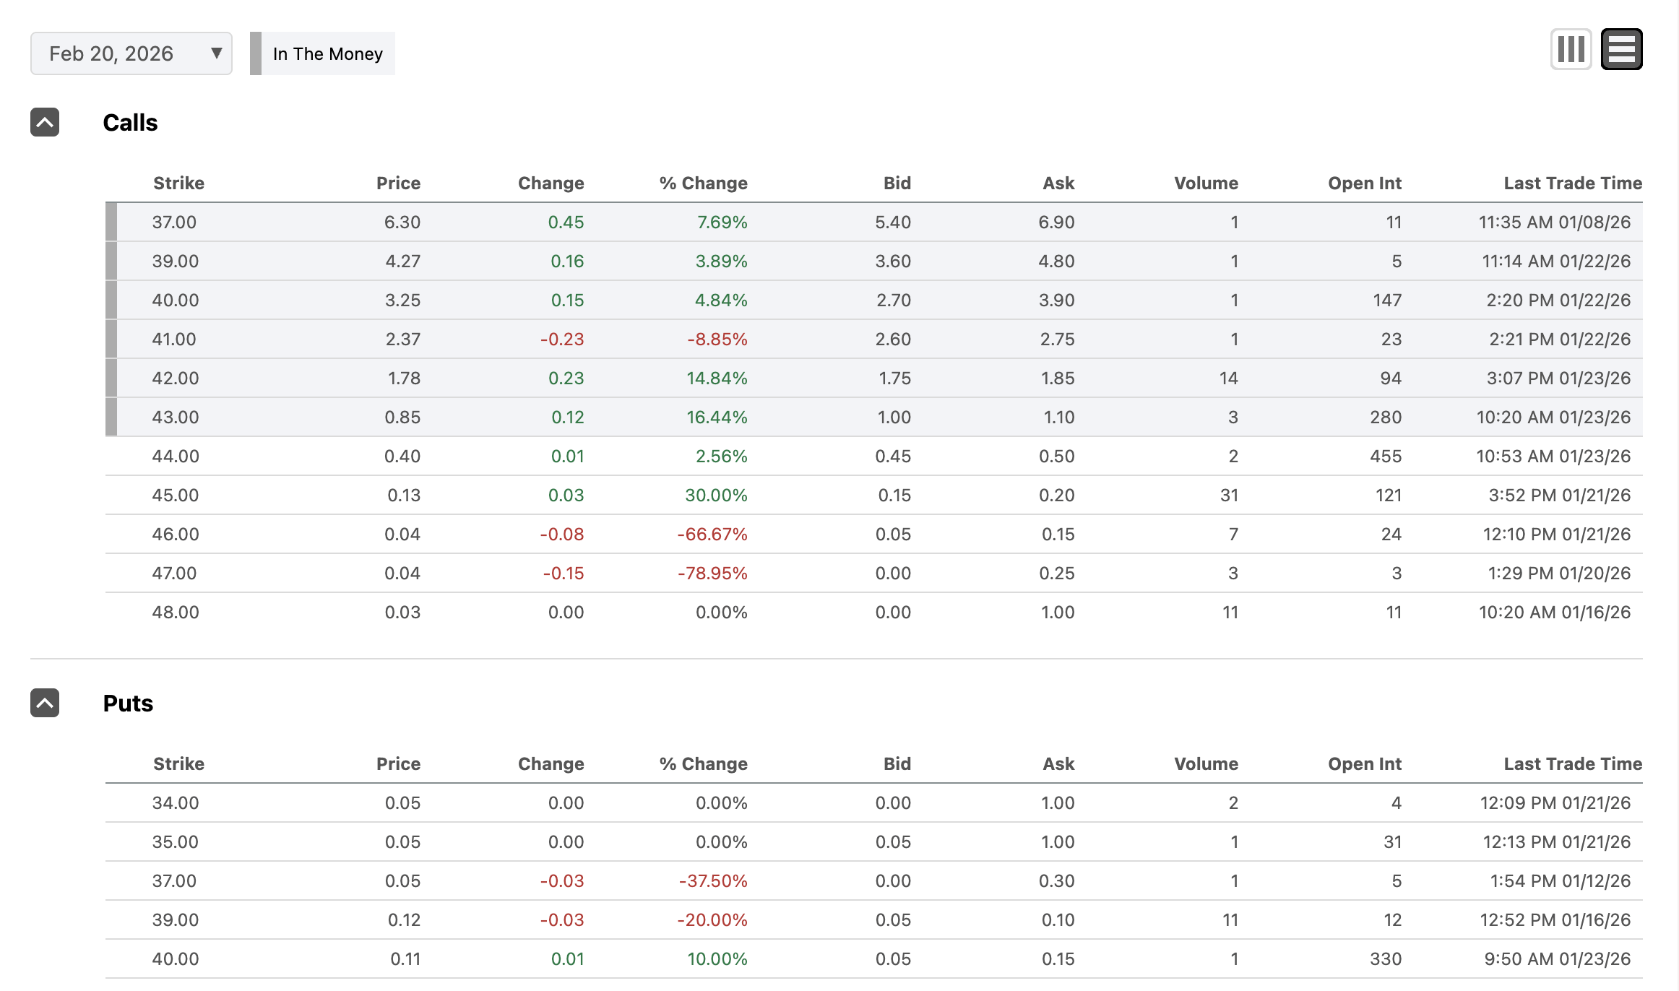1679x991 pixels.
Task: Collapse the Puts section chevron
Action: [45, 703]
